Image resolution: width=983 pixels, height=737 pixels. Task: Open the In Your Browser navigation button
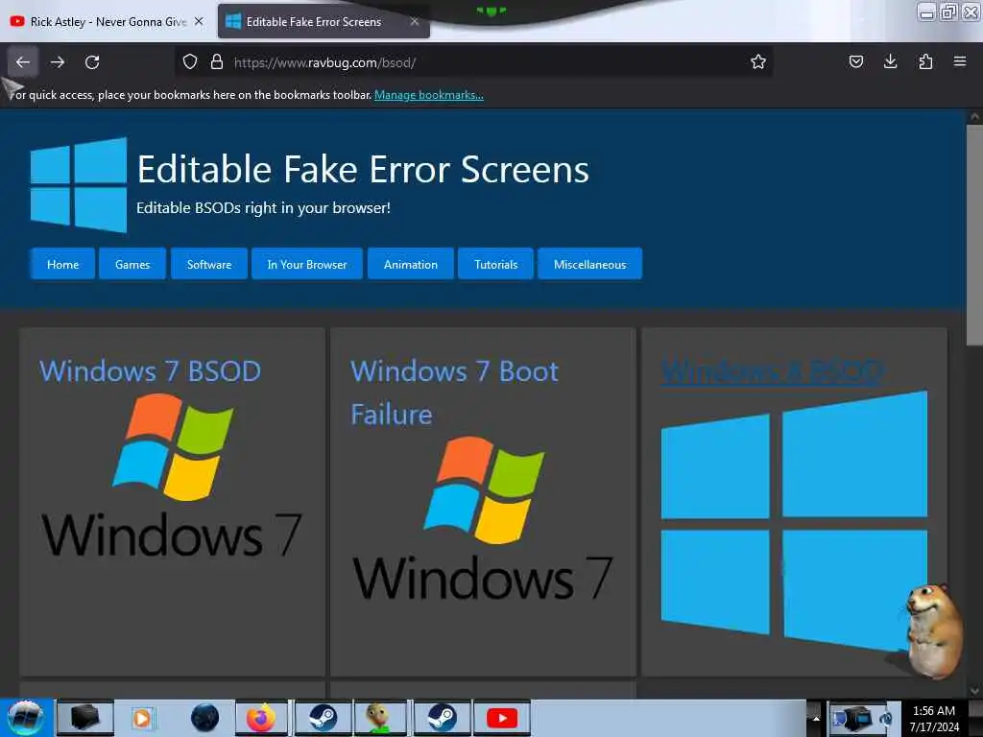click(307, 264)
